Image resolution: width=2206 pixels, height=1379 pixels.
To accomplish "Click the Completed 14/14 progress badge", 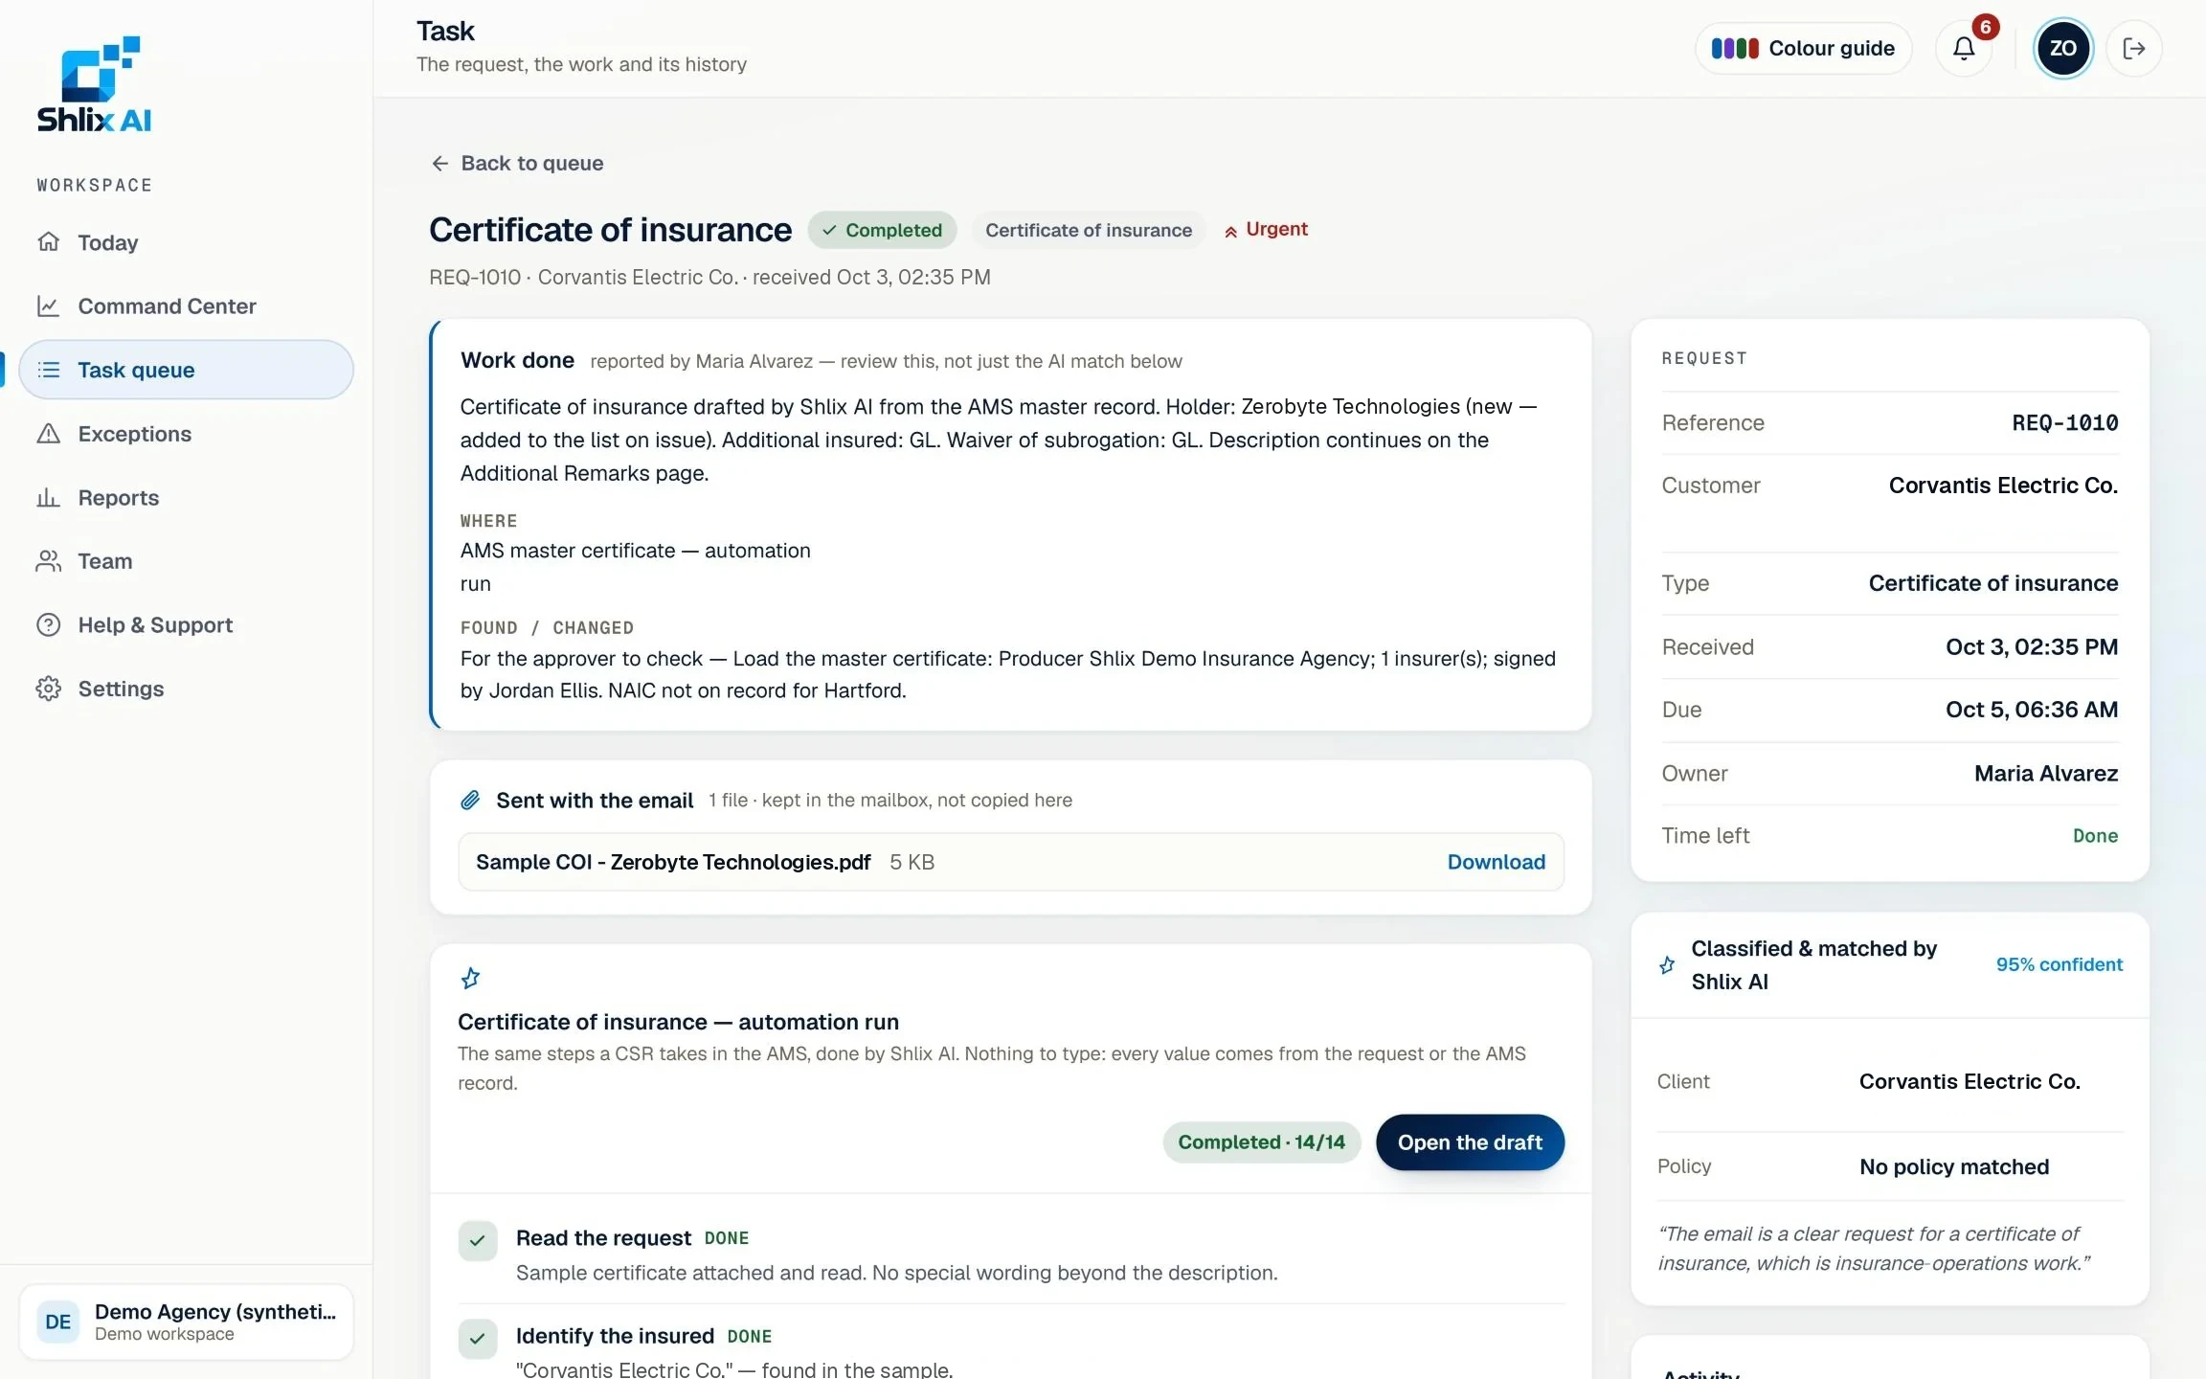I will click(1261, 1142).
